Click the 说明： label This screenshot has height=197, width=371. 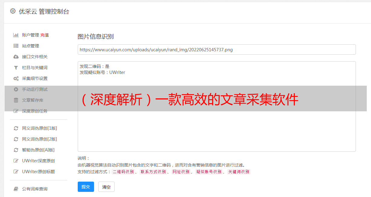(84, 158)
